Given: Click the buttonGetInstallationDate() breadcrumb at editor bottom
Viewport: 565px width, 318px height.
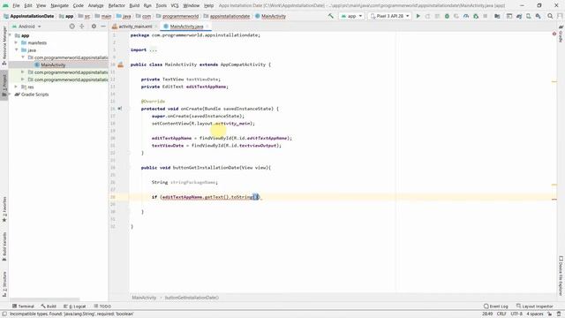Looking at the screenshot, I should pyautogui.click(x=192, y=298).
